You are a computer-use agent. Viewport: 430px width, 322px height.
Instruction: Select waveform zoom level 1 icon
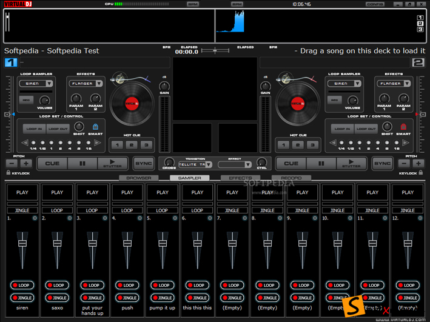pos(420,18)
